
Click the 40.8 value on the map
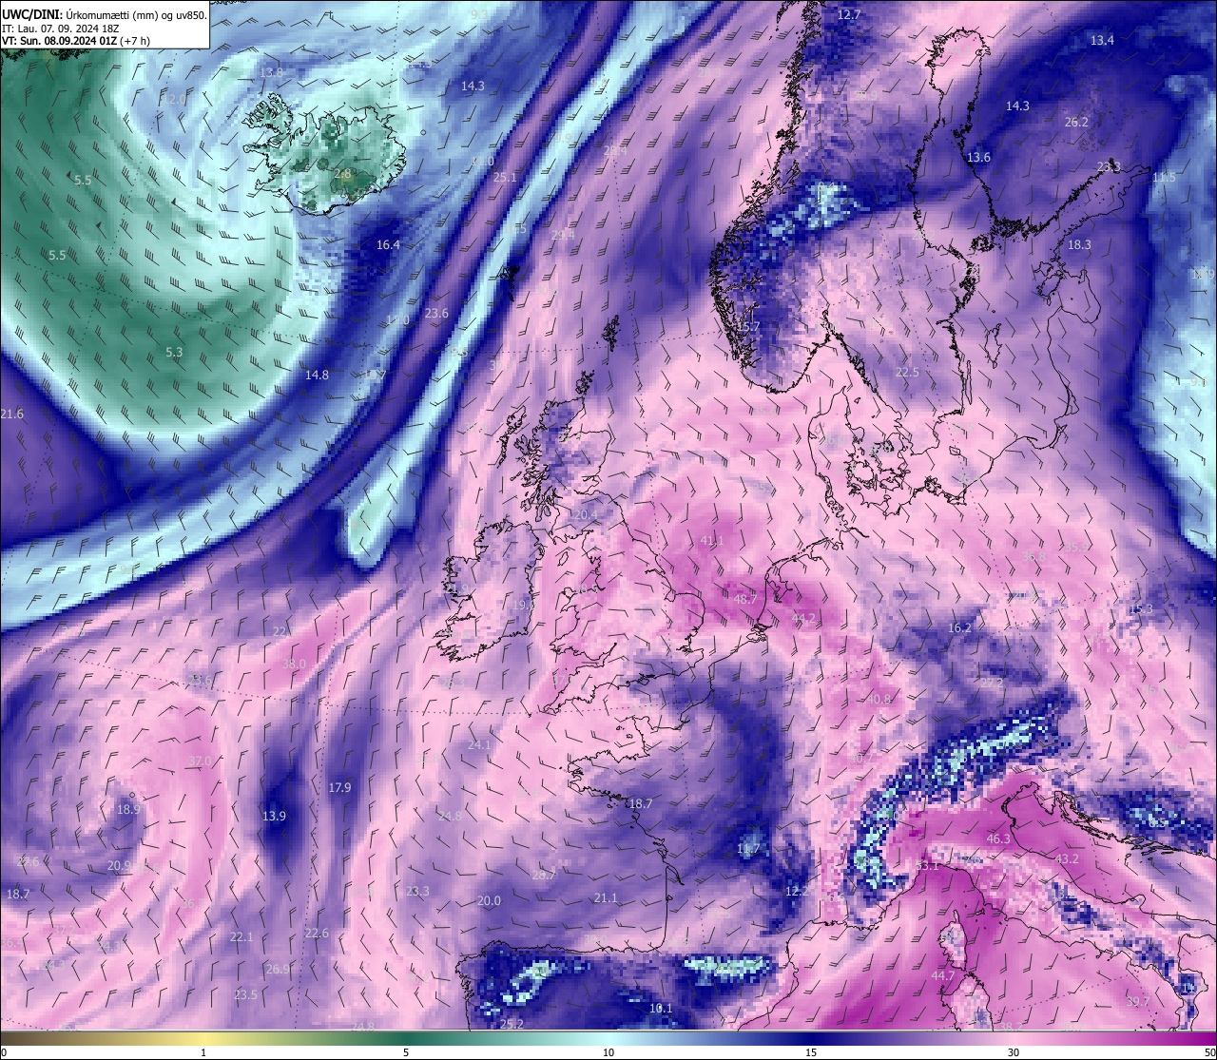tap(879, 699)
